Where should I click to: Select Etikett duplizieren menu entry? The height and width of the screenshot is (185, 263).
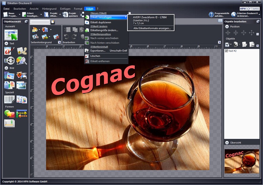click(x=106, y=22)
